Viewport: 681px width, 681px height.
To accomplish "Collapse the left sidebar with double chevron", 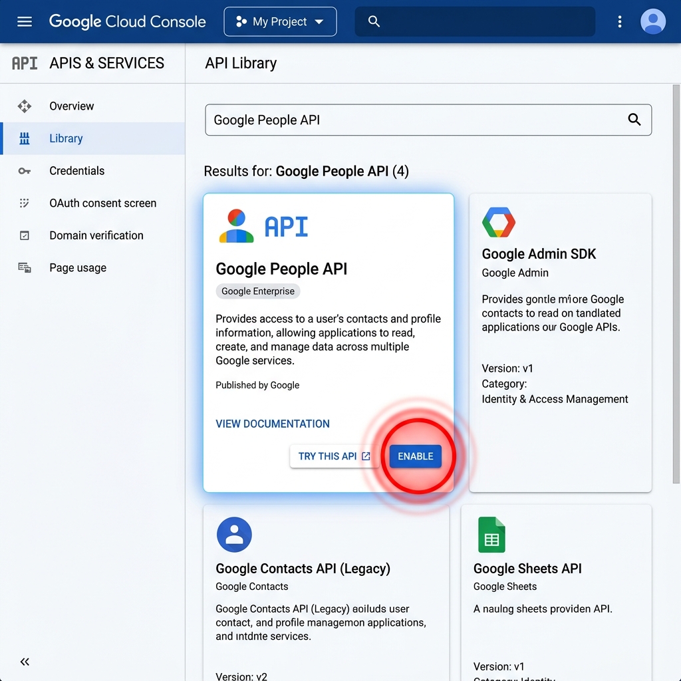I will pos(25,662).
